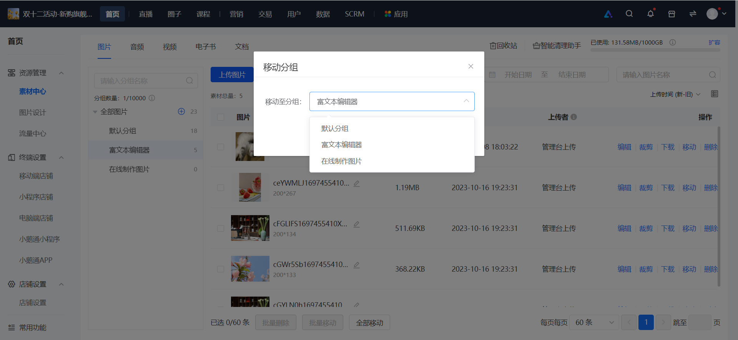Click the shop logo thumbnail at top left
The image size is (738, 340).
point(13,14)
